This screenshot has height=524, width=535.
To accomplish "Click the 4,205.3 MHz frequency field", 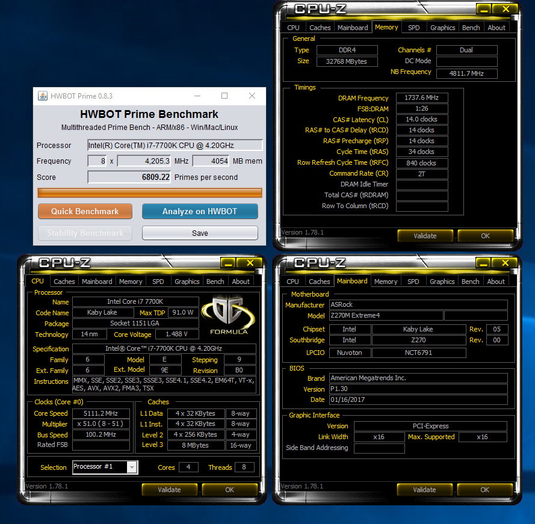I will pos(144,161).
